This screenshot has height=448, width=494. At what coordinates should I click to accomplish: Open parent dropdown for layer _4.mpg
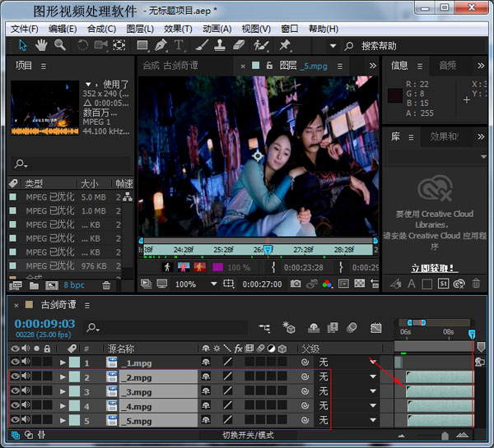(373, 405)
